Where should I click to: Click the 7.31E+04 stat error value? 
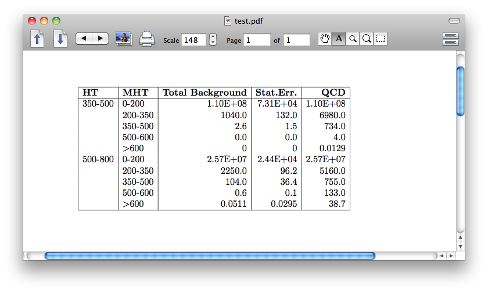tap(277, 104)
